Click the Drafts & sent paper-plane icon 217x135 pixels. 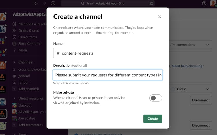(x=14, y=30)
